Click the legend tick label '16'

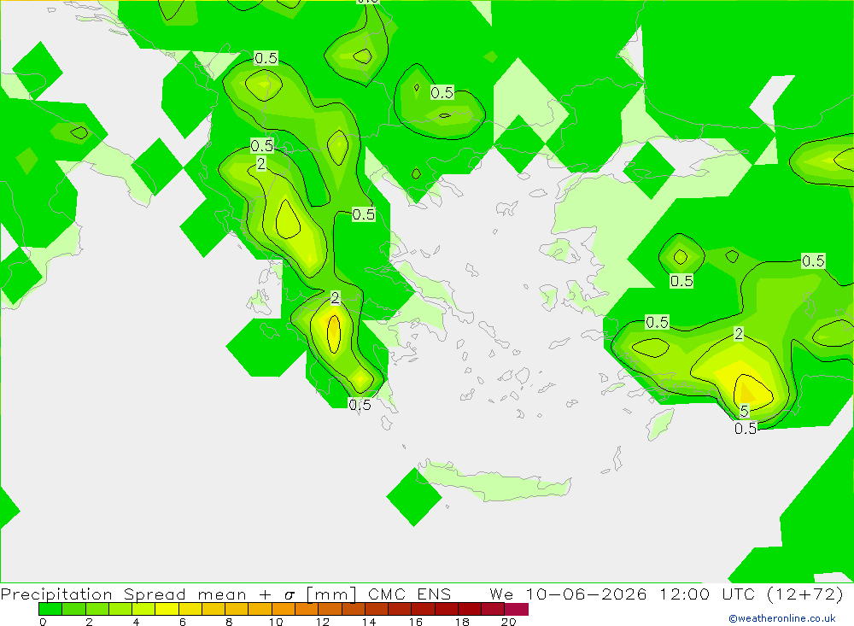tap(416, 622)
